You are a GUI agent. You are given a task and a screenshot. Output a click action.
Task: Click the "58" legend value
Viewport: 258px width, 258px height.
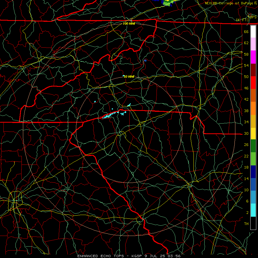pyautogui.click(x=246, y=54)
